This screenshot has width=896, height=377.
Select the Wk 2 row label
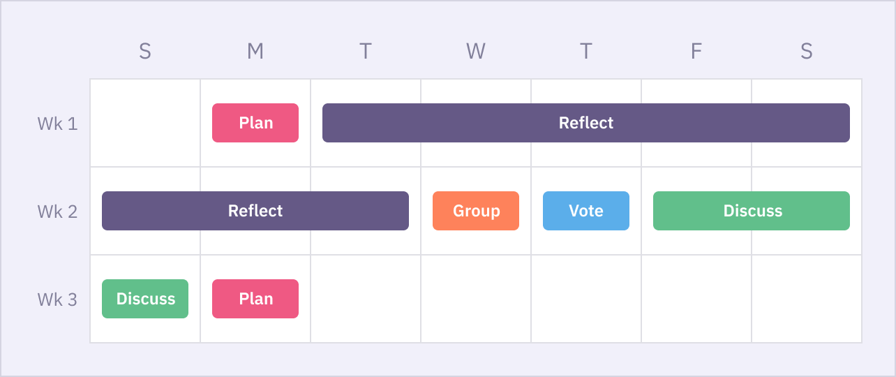pyautogui.click(x=57, y=212)
